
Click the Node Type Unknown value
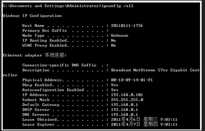[x=119, y=36]
